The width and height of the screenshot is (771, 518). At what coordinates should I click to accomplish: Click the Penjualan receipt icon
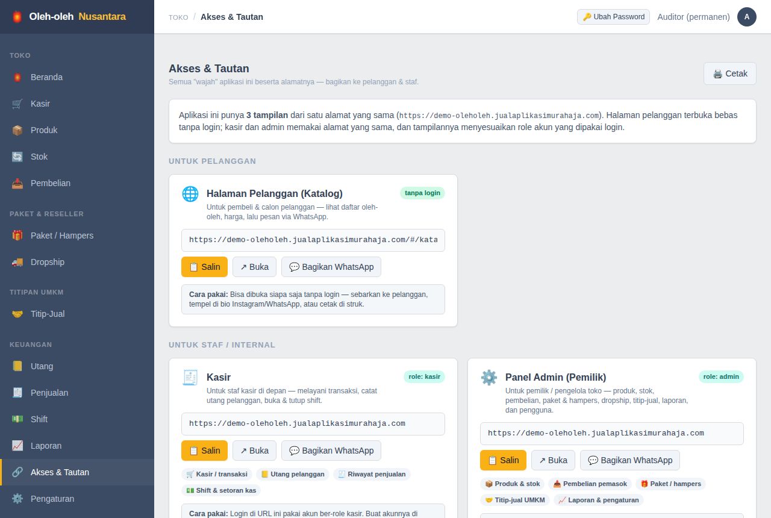(17, 393)
